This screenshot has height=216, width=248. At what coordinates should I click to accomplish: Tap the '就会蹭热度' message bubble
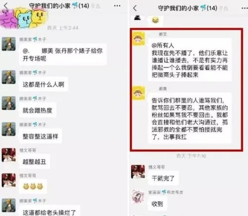pos(38,110)
